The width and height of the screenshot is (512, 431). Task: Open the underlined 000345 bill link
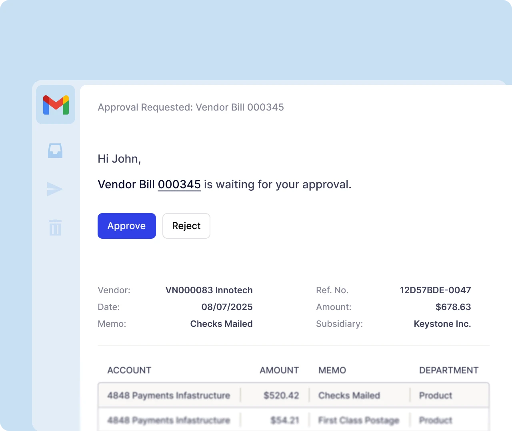(179, 185)
